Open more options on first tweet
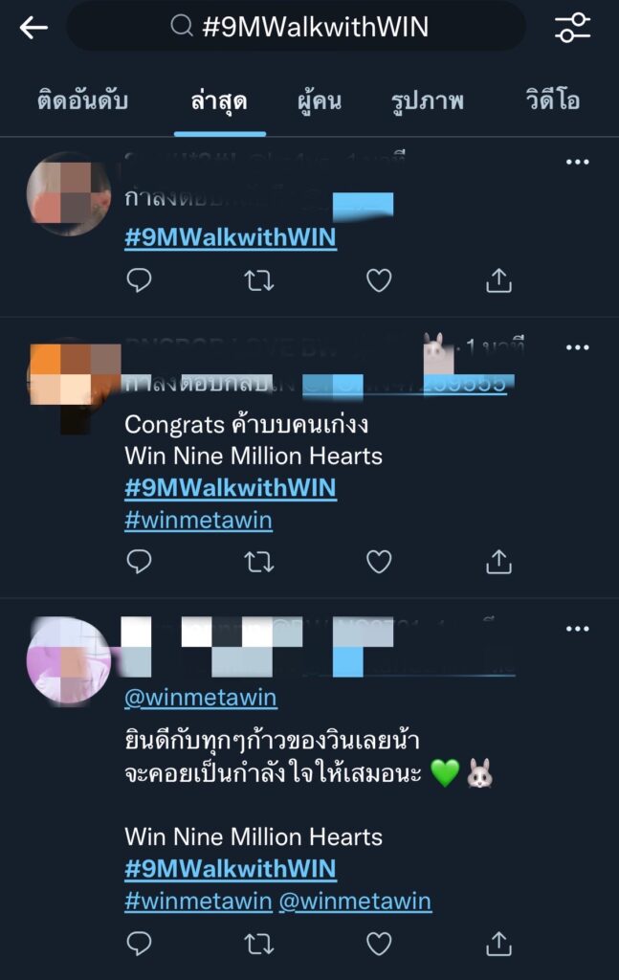619x980 pixels. coord(577,162)
